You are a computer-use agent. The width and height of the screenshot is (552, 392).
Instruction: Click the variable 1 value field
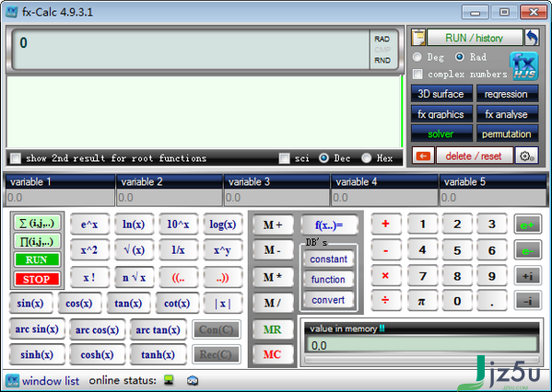[x=60, y=198]
